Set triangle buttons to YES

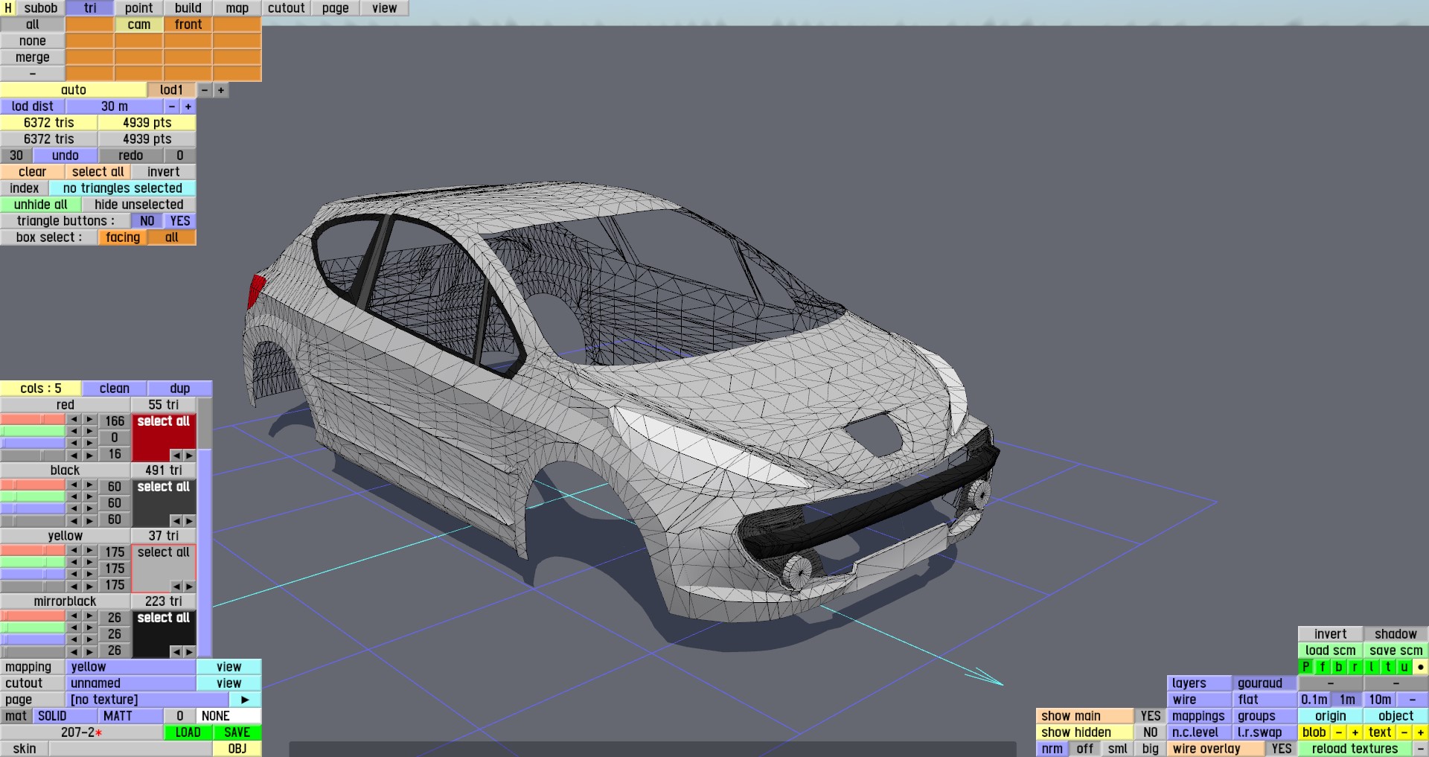pyautogui.click(x=180, y=221)
